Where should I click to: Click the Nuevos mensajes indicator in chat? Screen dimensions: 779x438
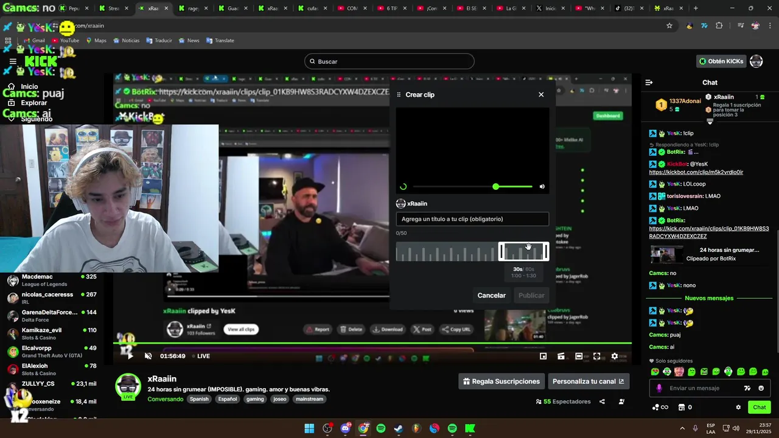709,298
